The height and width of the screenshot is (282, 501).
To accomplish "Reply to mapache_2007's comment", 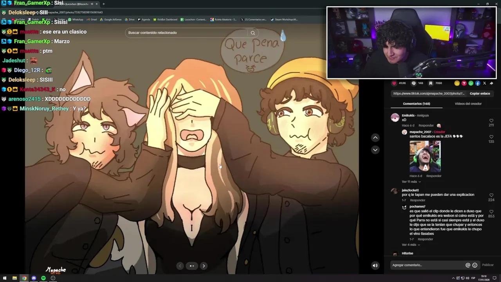I will [434, 176].
